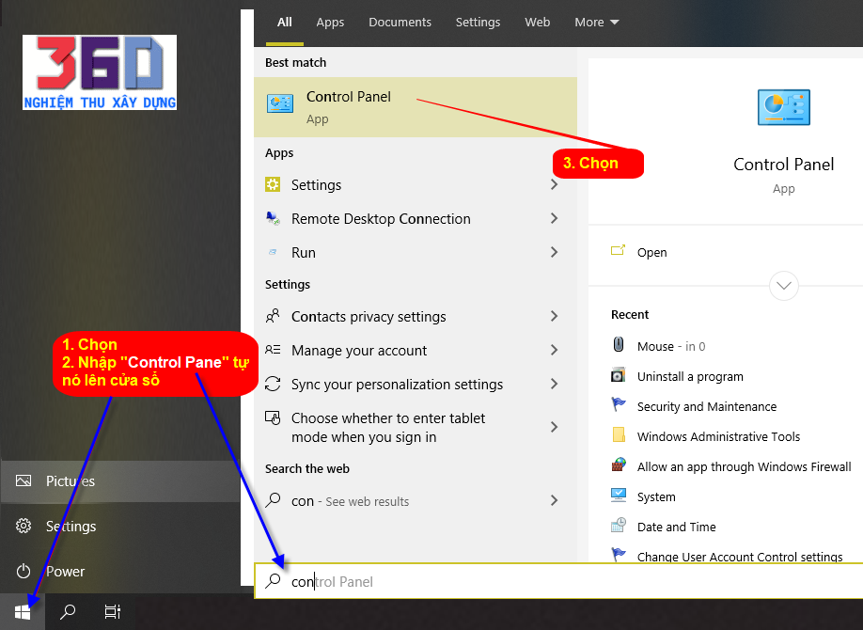Expand Control Panel actions chevron
Viewport: 863px width, 630px height.
(783, 285)
